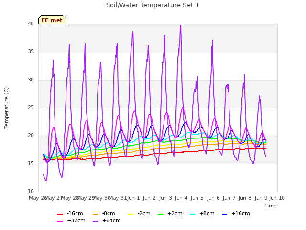Select the +16cm legend label

[x=240, y=213]
